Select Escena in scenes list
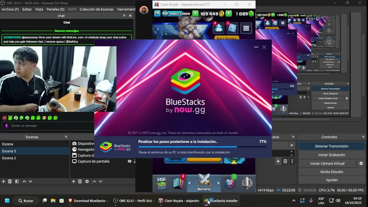This screenshot has width=368, height=207. coord(34,144)
